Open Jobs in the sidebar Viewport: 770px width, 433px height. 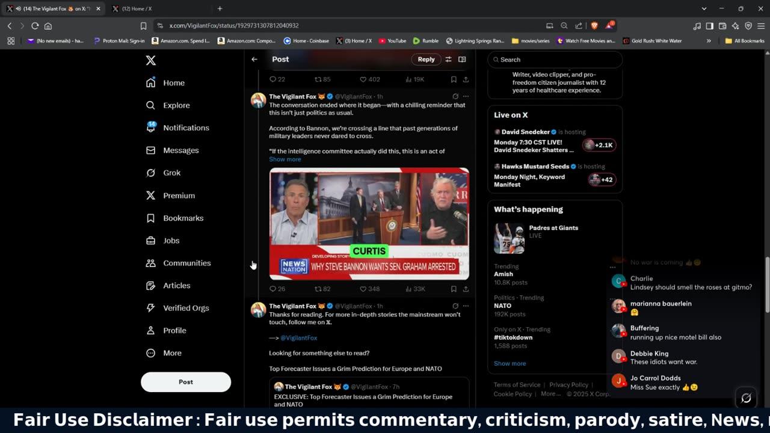162,241
